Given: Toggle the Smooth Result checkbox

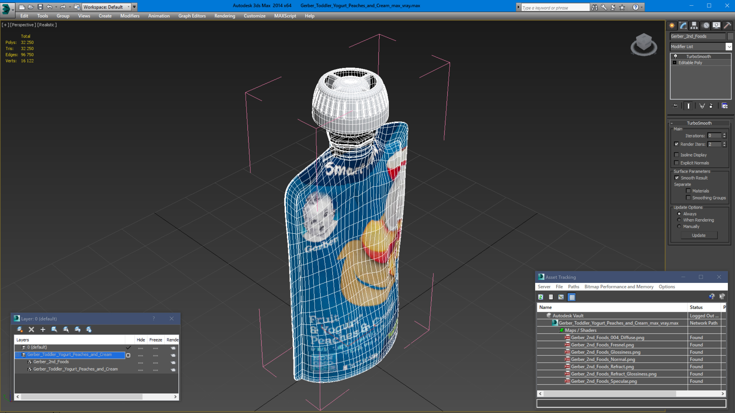Looking at the screenshot, I should 677,177.
